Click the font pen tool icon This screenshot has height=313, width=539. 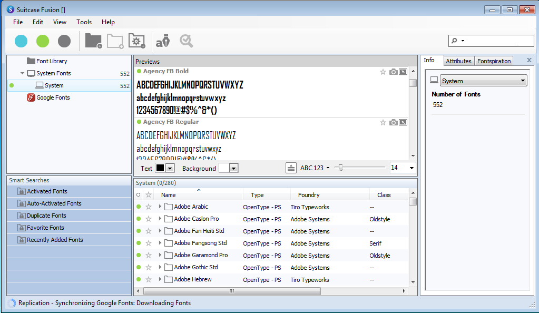[163, 41]
